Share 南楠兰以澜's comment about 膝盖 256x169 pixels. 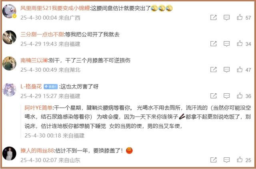[x=213, y=70]
